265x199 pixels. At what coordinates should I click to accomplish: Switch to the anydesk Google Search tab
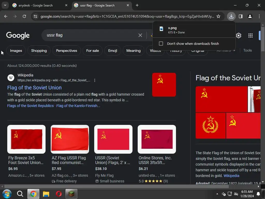pos(35,5)
